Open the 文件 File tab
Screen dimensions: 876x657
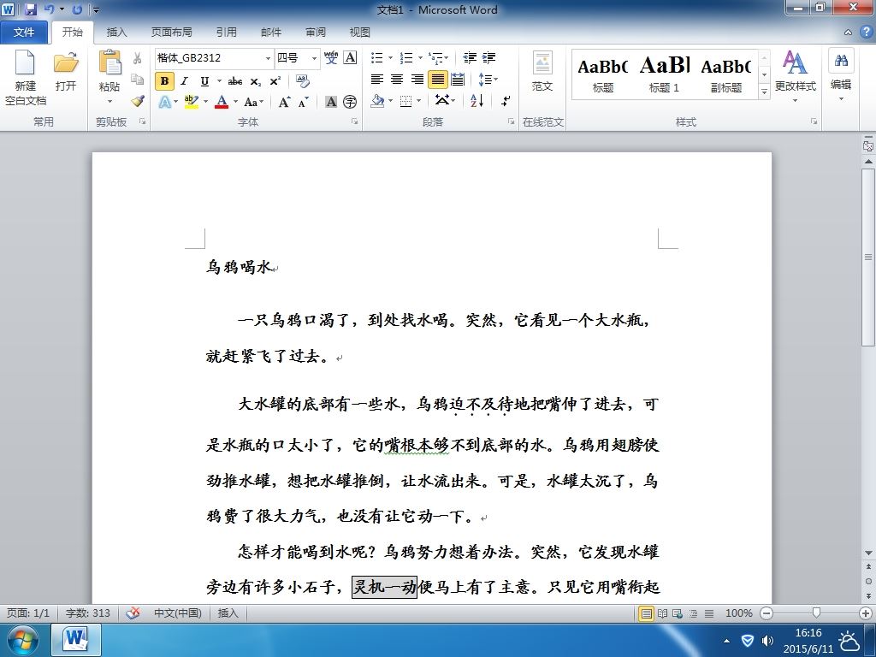pyautogui.click(x=23, y=33)
